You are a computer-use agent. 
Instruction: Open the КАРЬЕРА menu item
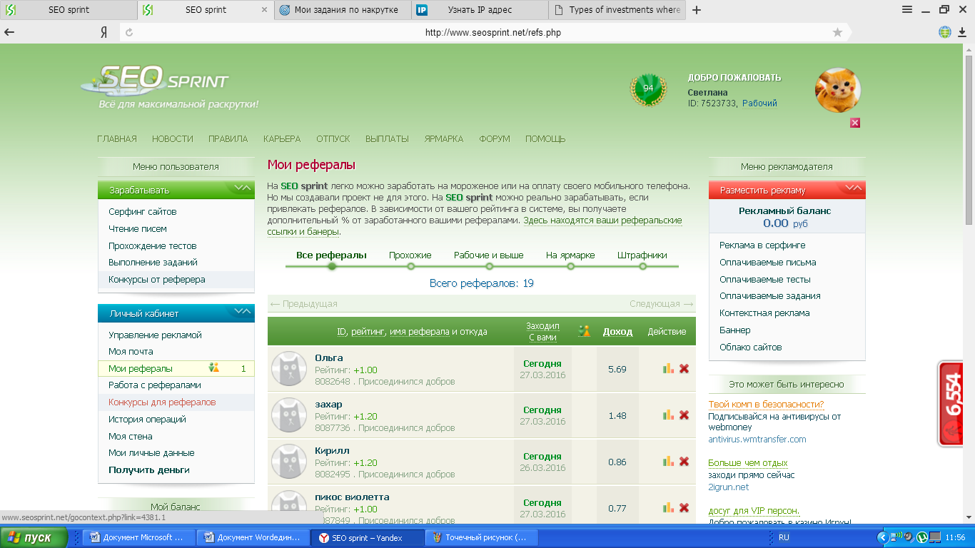(x=282, y=138)
